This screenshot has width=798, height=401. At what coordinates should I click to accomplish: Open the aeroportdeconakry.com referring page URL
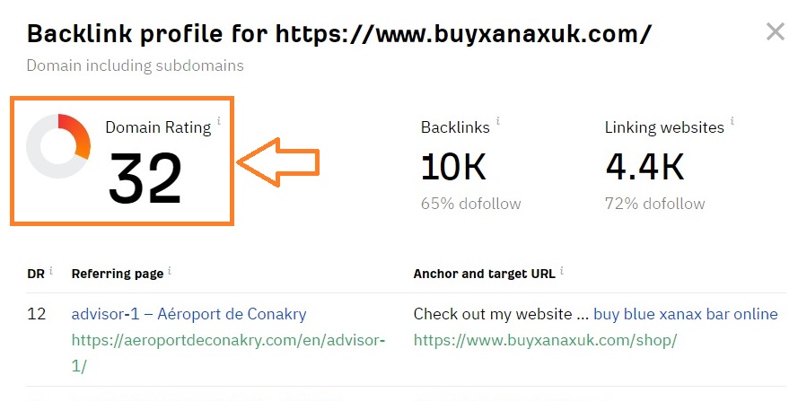(228, 341)
